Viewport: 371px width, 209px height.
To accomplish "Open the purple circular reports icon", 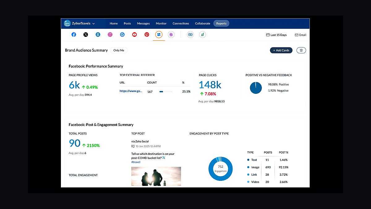I will tap(171, 35).
